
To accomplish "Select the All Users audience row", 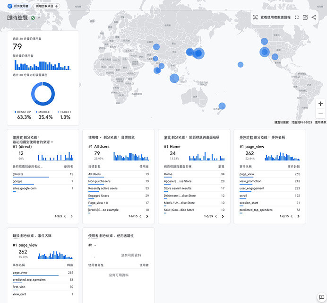I will 119,174.
